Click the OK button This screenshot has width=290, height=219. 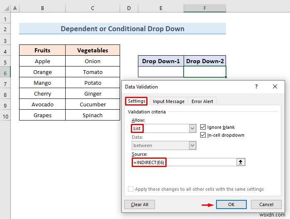[x=231, y=204]
